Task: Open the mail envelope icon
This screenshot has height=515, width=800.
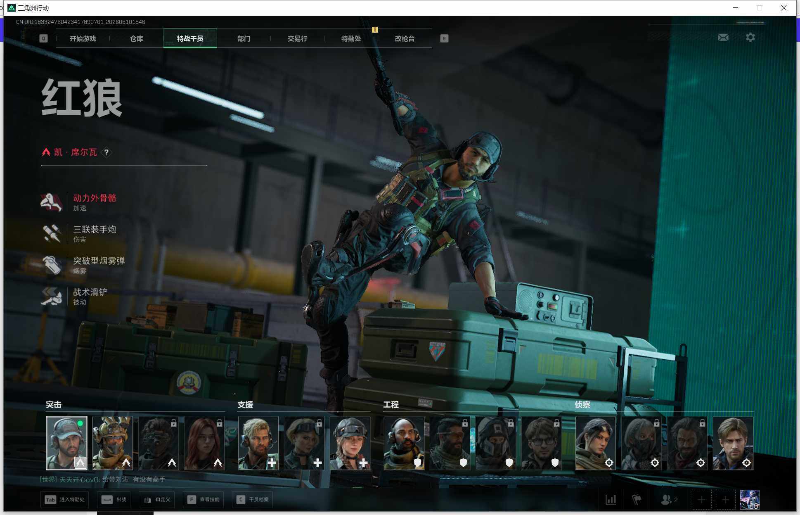Action: coord(723,38)
